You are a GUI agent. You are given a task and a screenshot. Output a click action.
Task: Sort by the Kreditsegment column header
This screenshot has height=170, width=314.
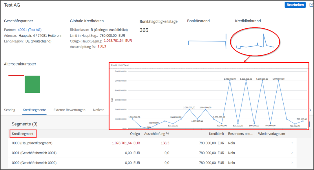(x=23, y=134)
